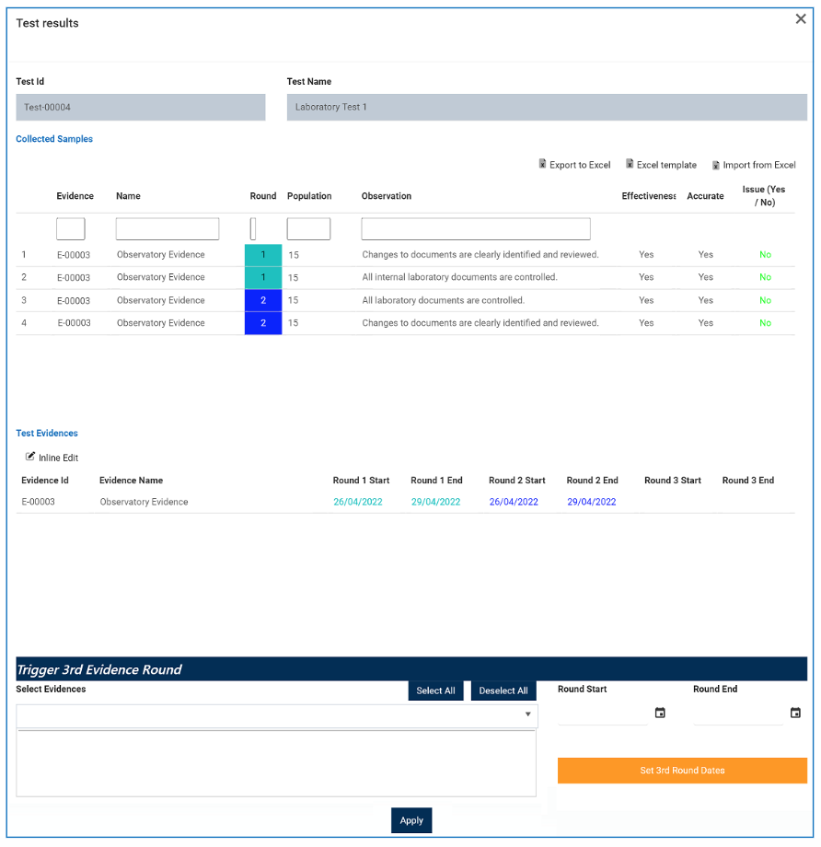Click the selected evidences list box
The width and height of the screenshot is (821, 847).
pyautogui.click(x=276, y=762)
